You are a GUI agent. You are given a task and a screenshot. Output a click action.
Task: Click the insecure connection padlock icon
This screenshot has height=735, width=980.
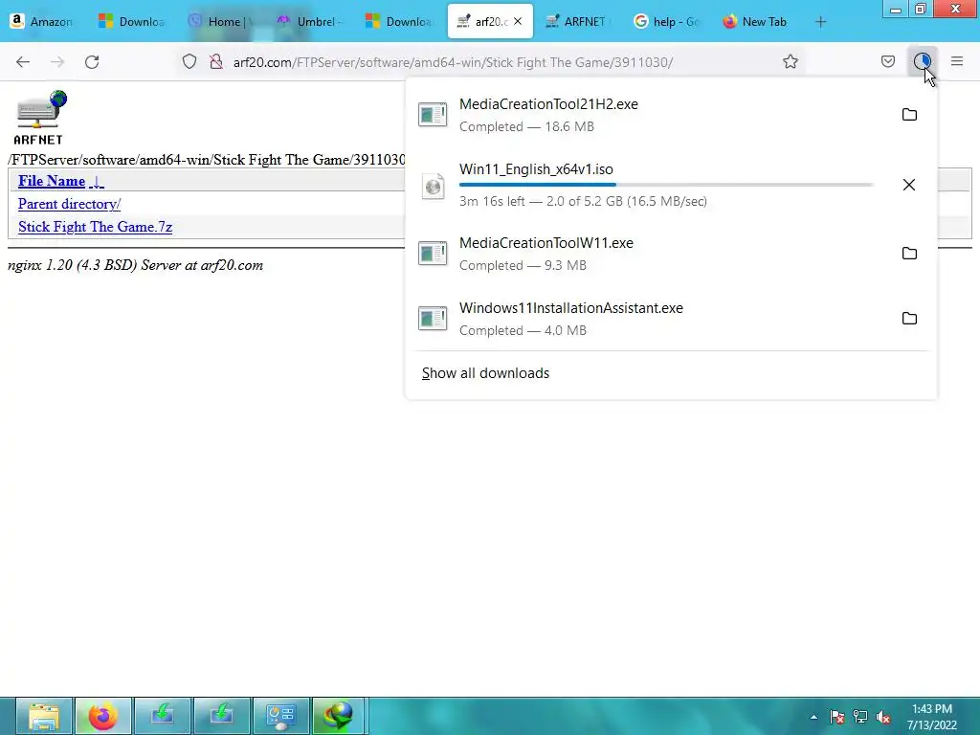coord(216,62)
